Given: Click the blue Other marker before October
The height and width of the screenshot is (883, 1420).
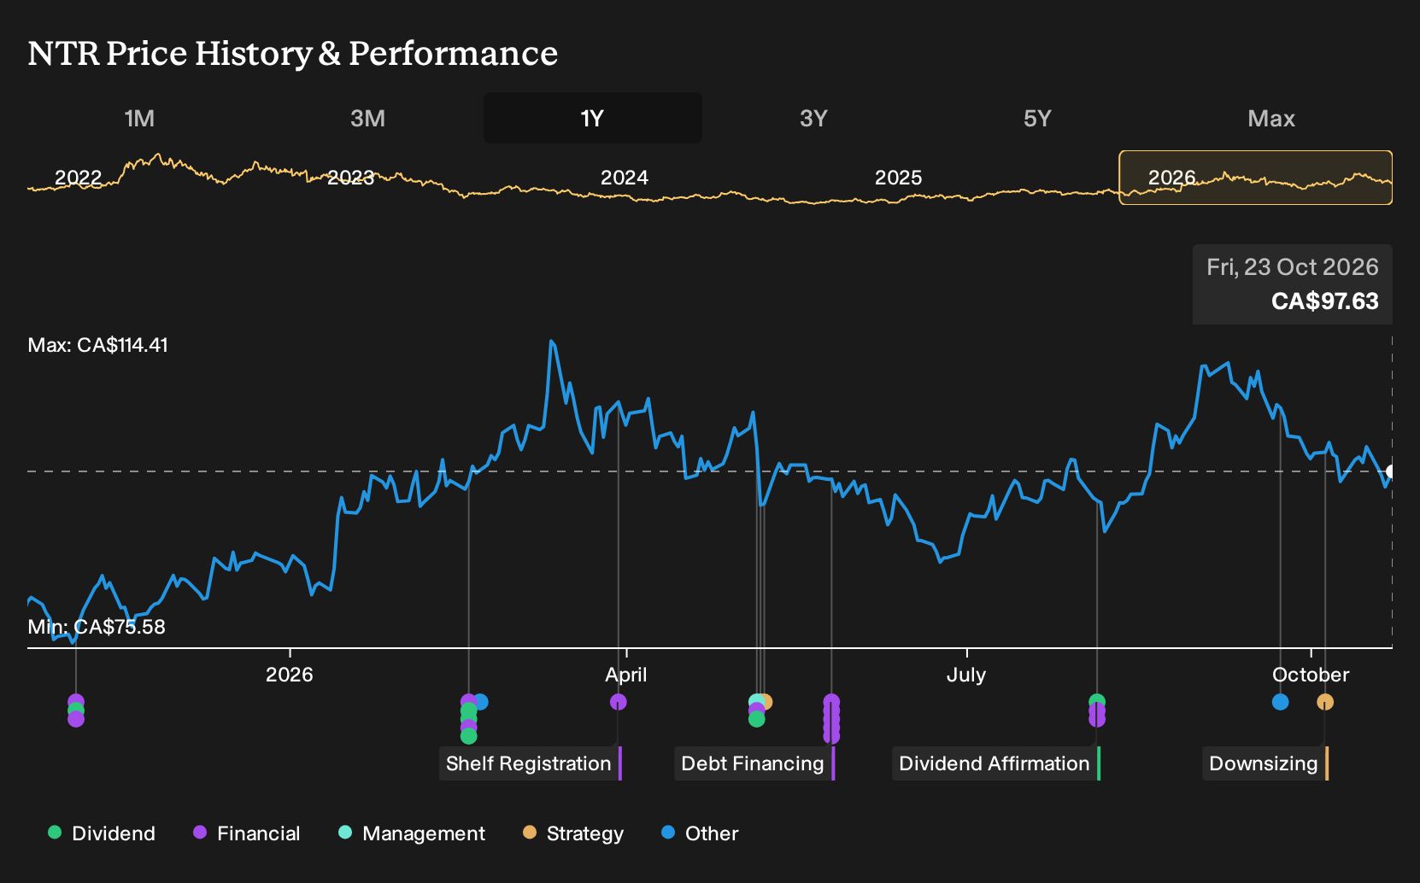Looking at the screenshot, I should [1280, 702].
